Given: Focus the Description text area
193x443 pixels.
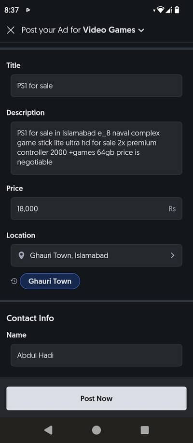Looking at the screenshot, I should pos(96,148).
